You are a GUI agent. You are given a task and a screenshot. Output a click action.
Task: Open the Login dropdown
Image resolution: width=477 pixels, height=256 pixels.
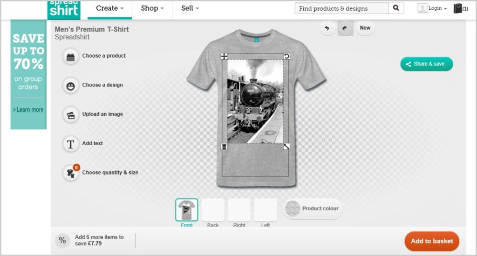[x=433, y=8]
